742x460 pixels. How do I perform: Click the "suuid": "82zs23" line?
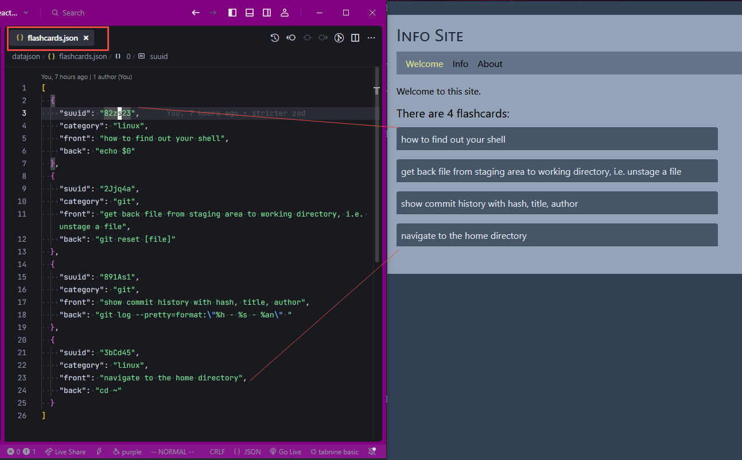coord(99,113)
